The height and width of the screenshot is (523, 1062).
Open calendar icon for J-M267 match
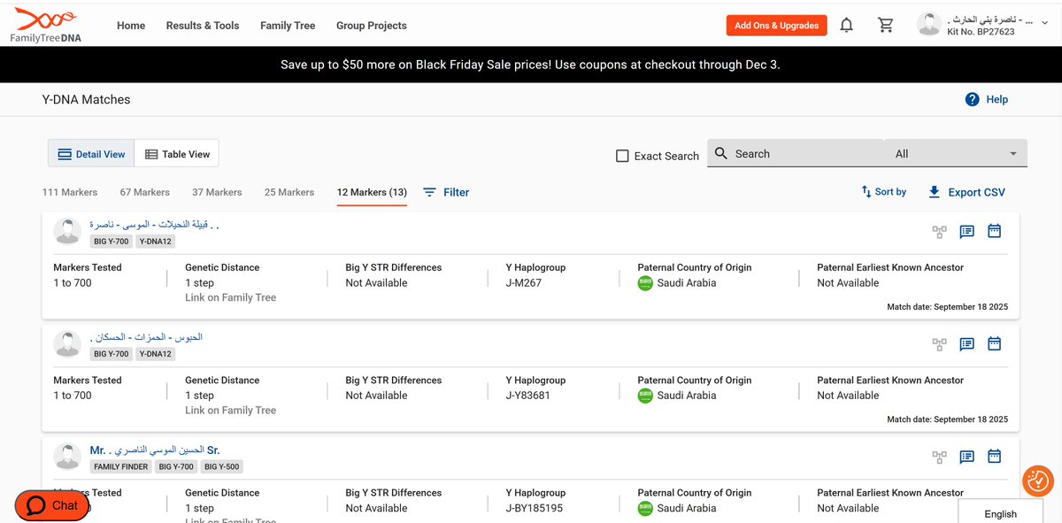point(994,231)
